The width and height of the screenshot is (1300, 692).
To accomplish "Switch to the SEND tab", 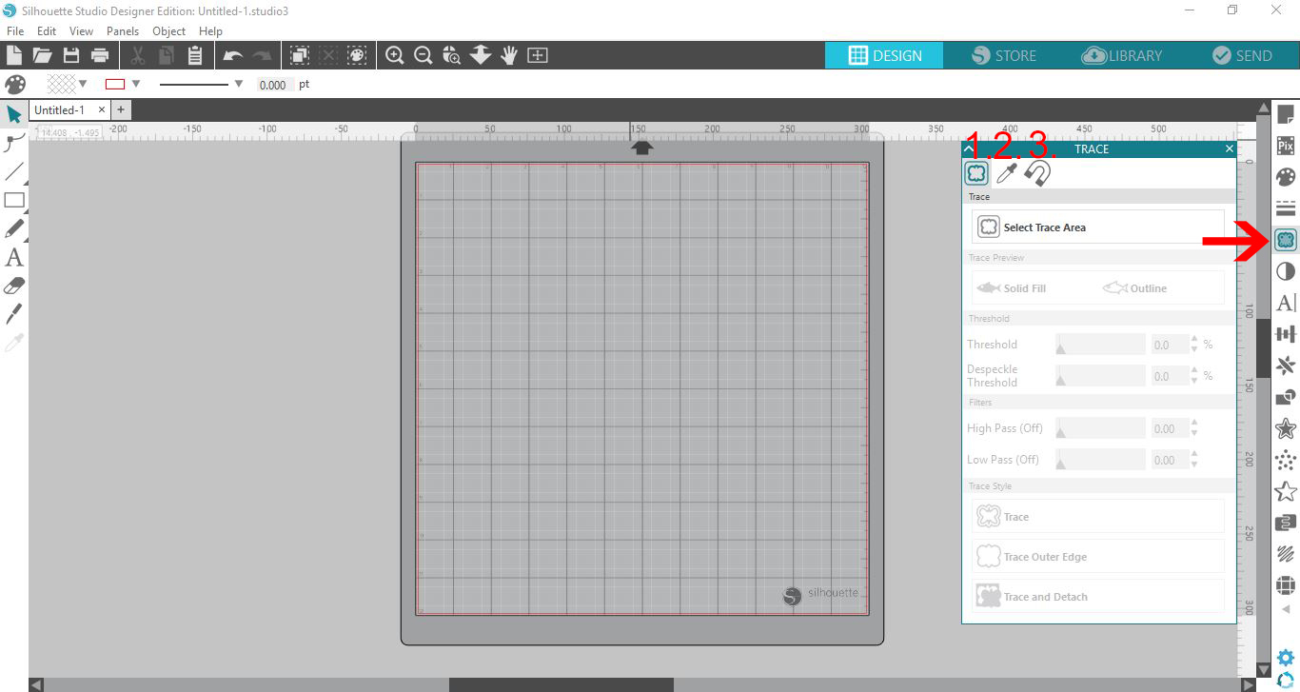I will [1241, 55].
